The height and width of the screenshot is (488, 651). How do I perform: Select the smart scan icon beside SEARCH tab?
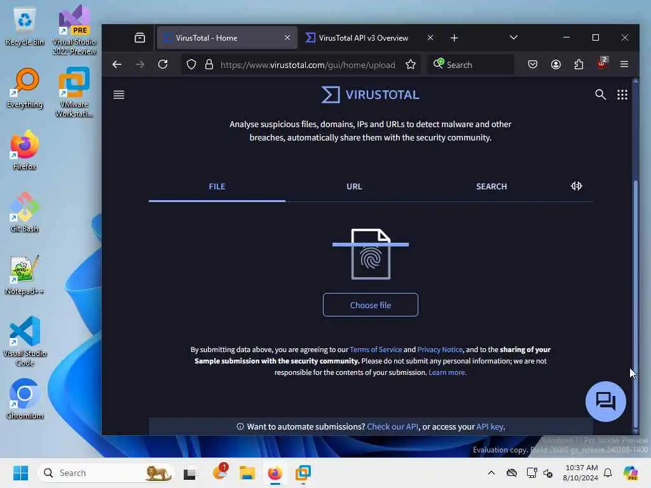(576, 186)
